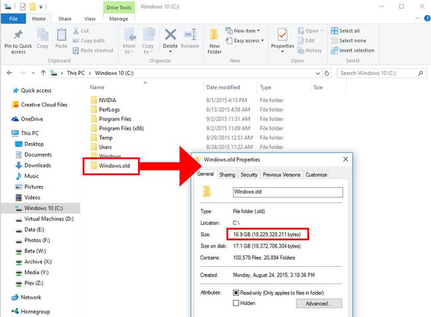Select the NVIDIA folder row
The width and height of the screenshot is (431, 317).
103,100
